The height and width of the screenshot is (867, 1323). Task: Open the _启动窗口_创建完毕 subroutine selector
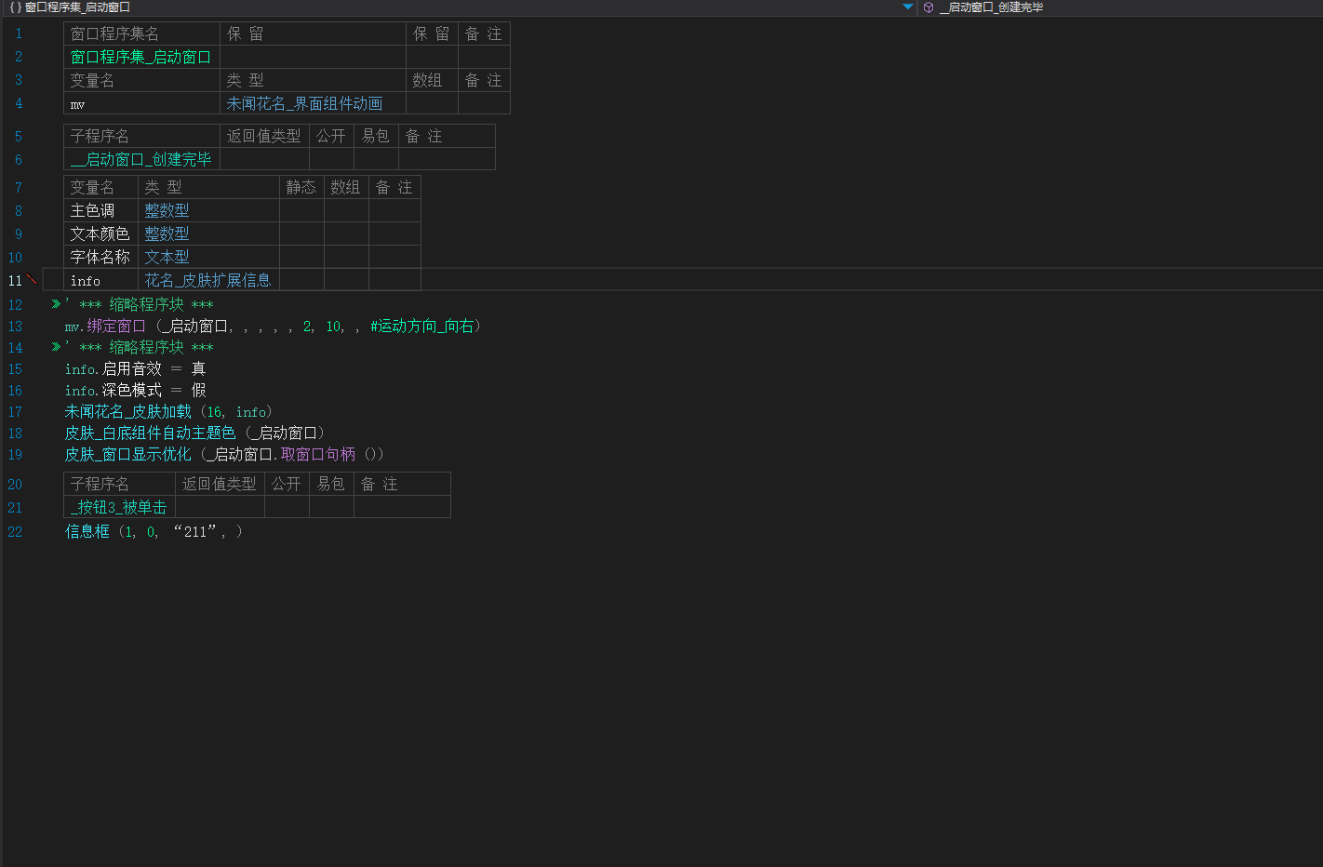point(1120,7)
